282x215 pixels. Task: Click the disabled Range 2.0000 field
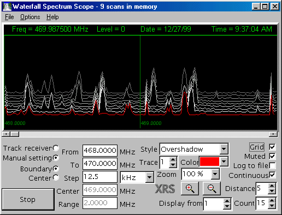(100, 203)
